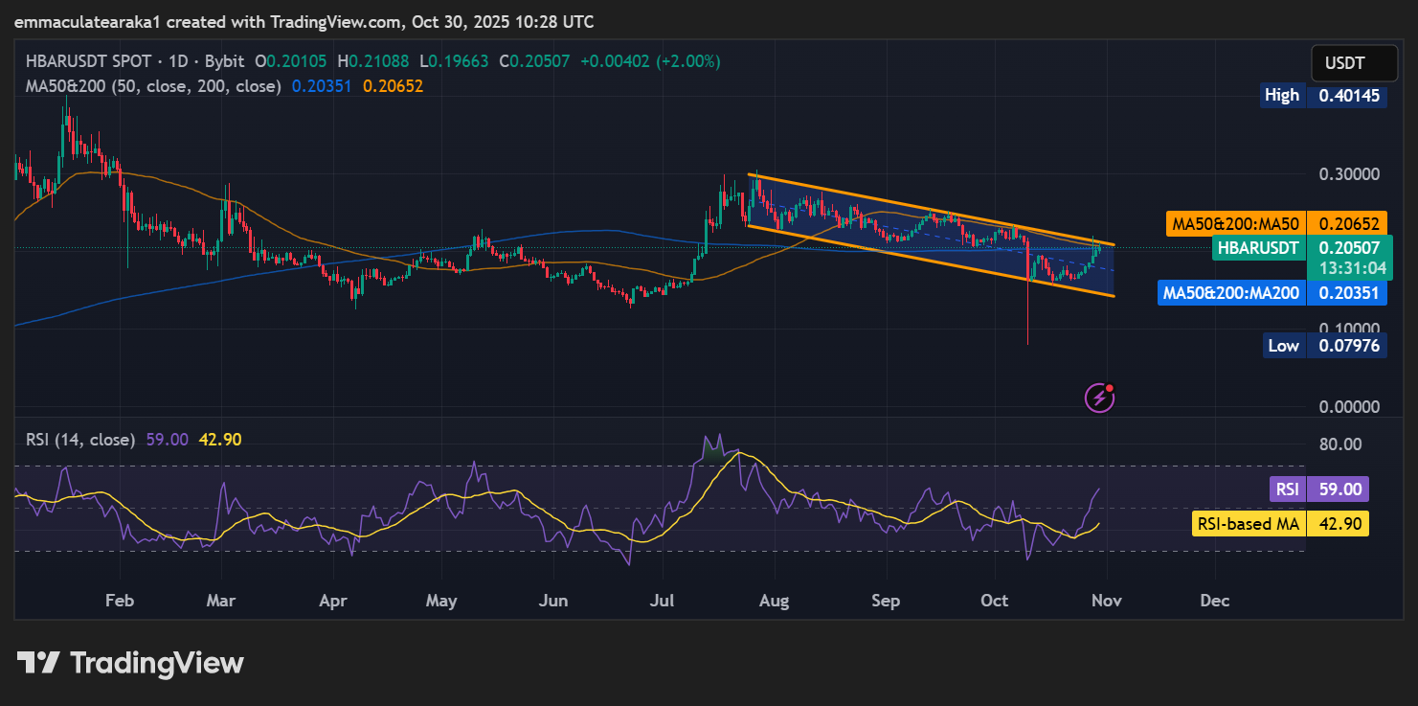This screenshot has height=706, width=1418.
Task: Select the MA50&200 indicator legend
Action: click(153, 86)
